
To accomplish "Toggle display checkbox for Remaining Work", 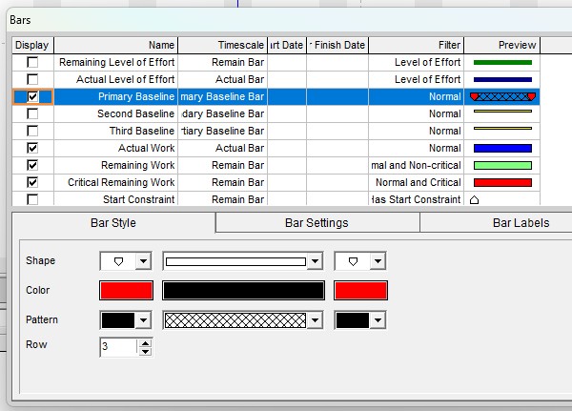I will (x=32, y=165).
